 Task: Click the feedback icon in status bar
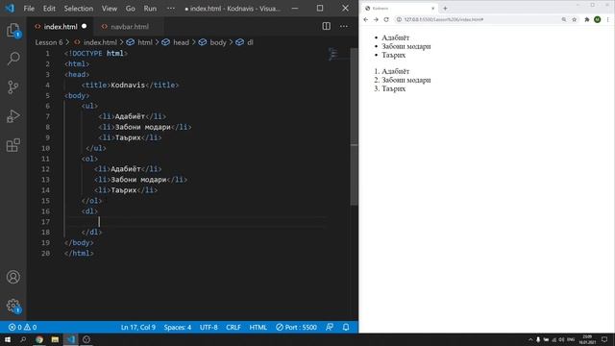[x=330, y=327]
